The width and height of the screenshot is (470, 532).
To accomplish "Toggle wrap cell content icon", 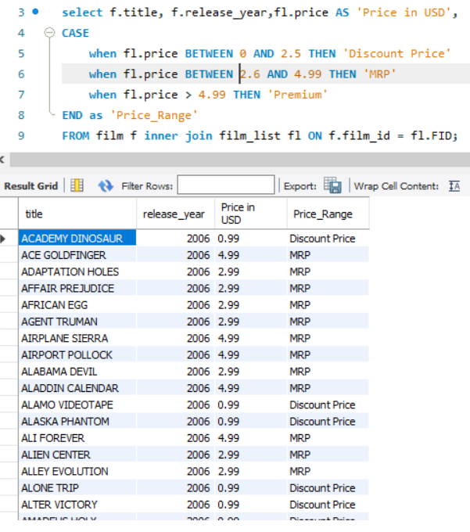I will (454, 186).
